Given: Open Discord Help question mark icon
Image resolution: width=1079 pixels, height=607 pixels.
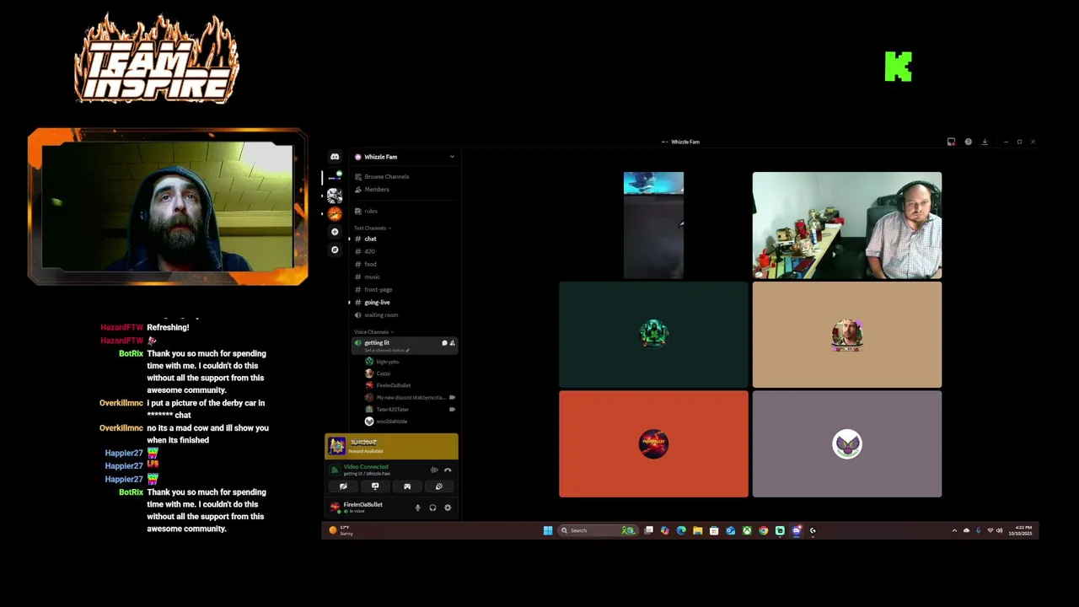Looking at the screenshot, I should (x=968, y=142).
